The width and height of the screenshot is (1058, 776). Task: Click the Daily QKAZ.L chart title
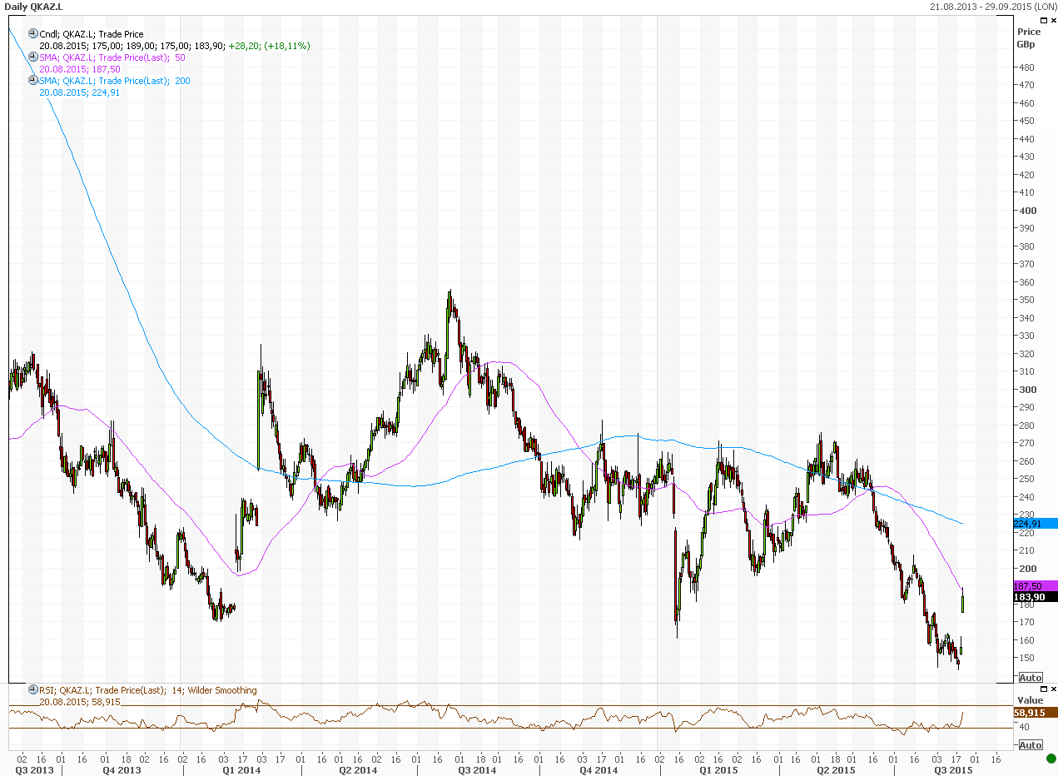tap(33, 6)
